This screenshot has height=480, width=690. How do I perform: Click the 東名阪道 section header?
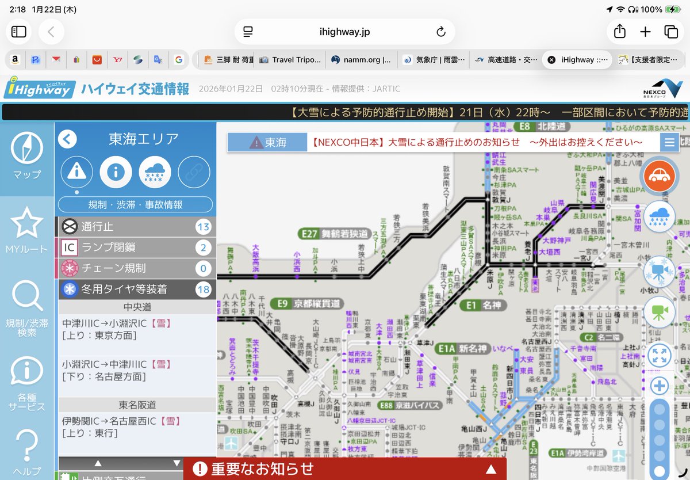pos(137,405)
